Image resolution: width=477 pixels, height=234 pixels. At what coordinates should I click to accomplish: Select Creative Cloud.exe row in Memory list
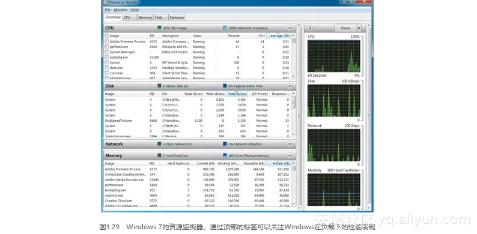point(198,200)
